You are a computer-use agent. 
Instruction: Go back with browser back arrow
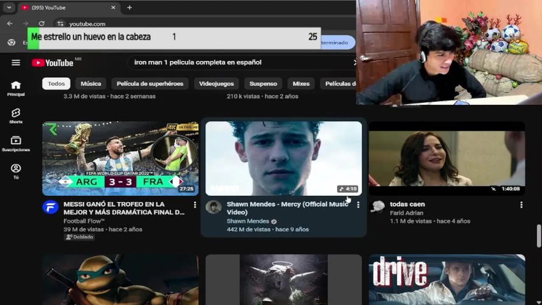(x=10, y=24)
